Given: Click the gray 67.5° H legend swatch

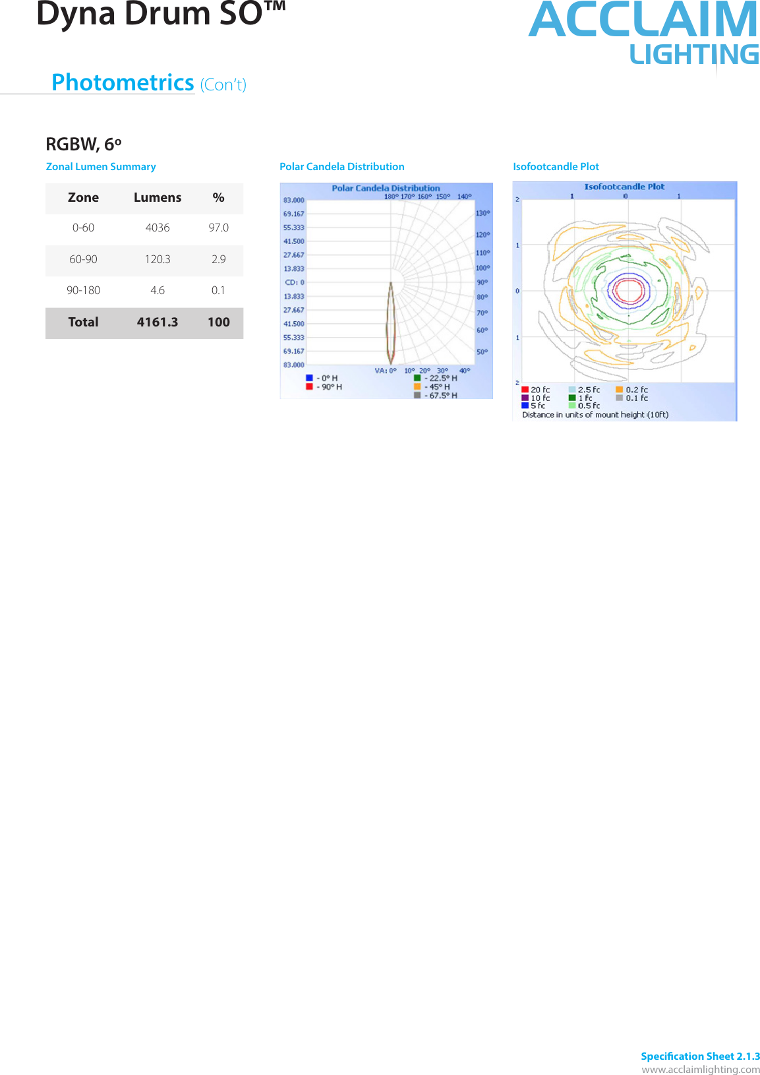Looking at the screenshot, I should click(x=417, y=395).
